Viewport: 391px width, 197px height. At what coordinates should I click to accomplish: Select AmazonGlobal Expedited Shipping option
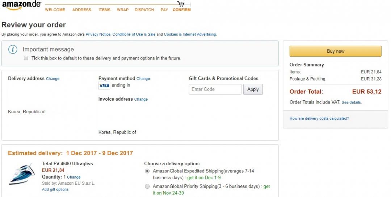pyautogui.click(x=147, y=171)
